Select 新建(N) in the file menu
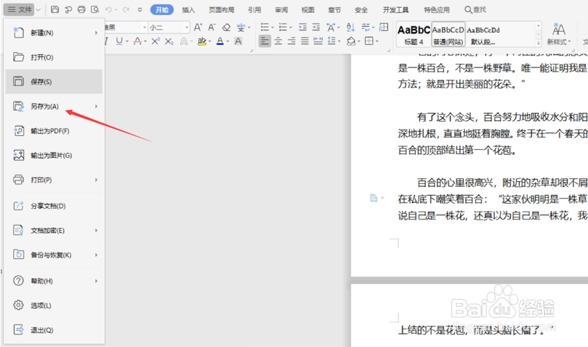 (54, 33)
